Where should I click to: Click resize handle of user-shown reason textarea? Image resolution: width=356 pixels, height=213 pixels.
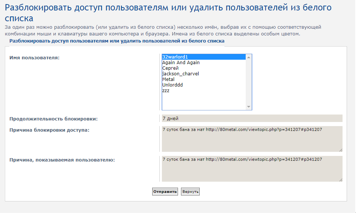click(x=341, y=180)
